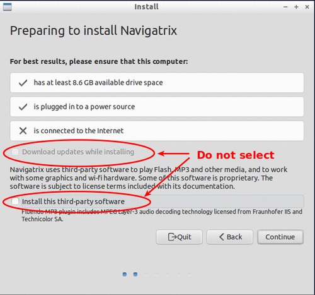315x295 pixels.
Task: Click the checkmark beside power source
Action: click(x=23, y=107)
